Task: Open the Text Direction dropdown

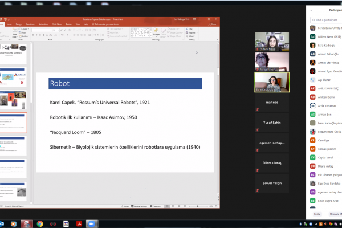Action: tap(115, 29)
